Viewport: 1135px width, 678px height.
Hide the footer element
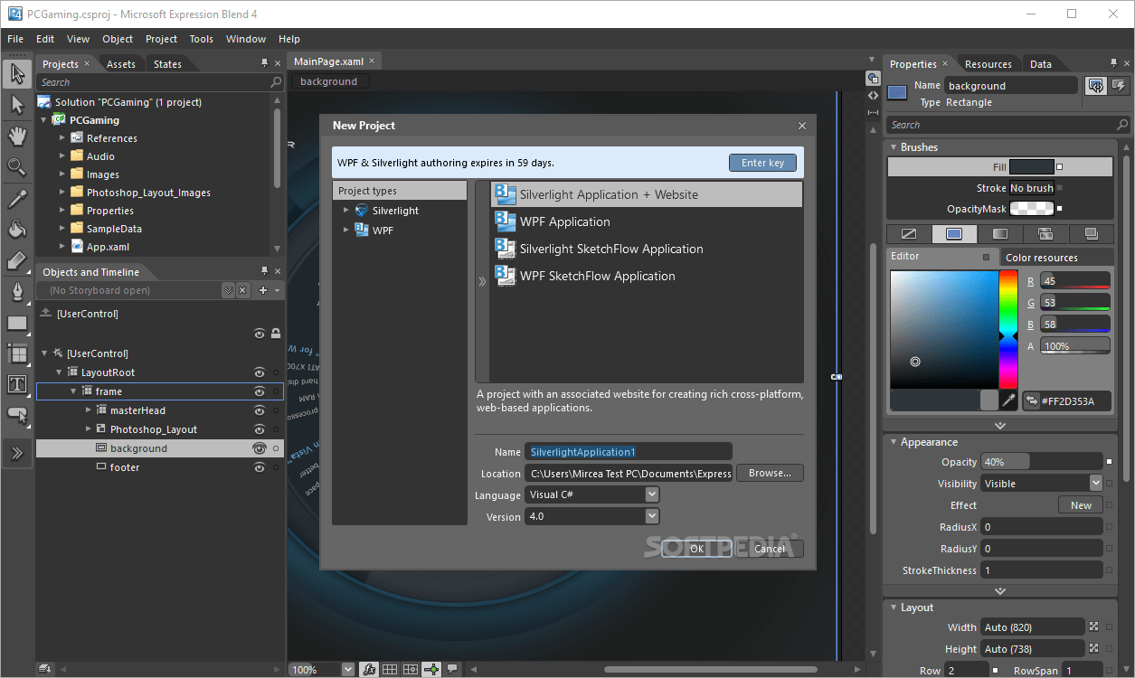tap(260, 467)
